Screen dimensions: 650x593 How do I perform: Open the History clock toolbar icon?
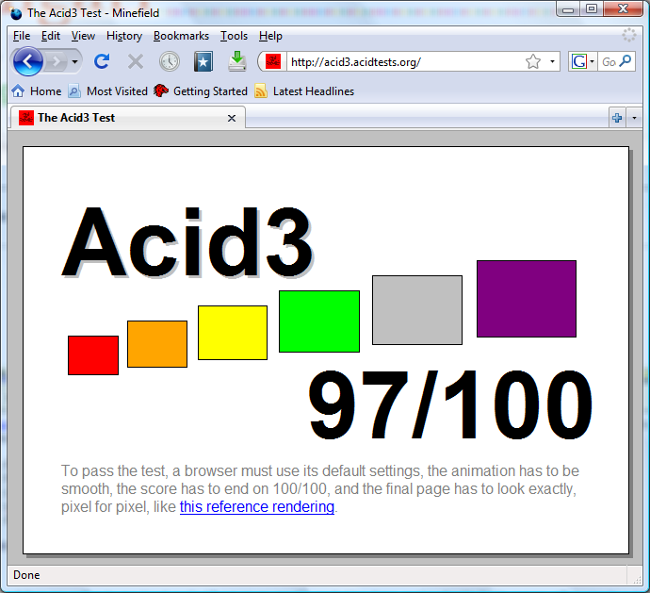click(x=170, y=62)
